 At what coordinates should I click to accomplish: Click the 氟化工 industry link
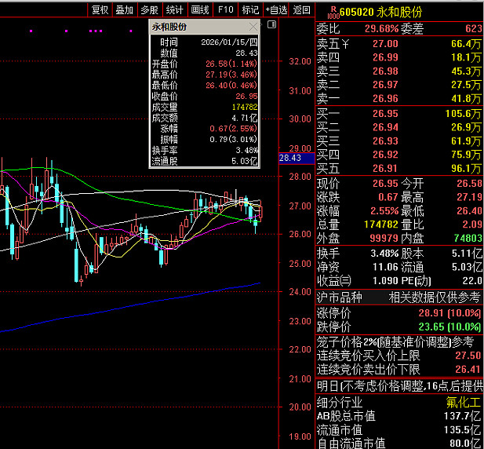click(x=463, y=402)
